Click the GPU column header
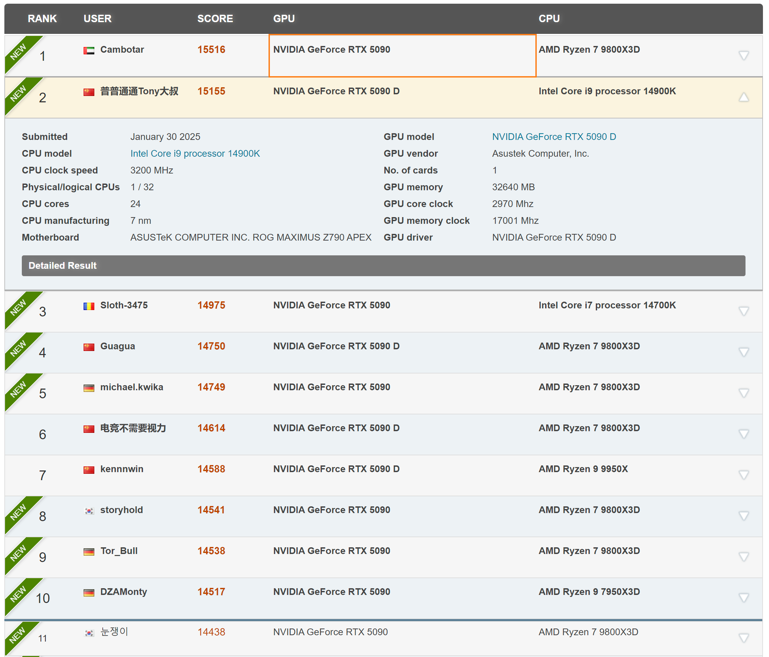The width and height of the screenshot is (769, 657). pos(284,18)
